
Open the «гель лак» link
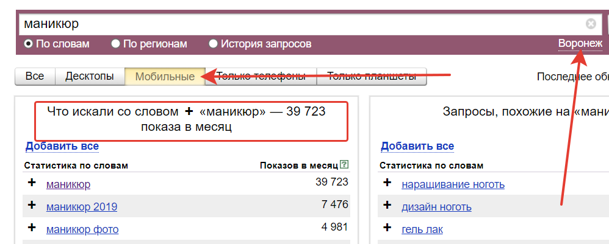point(422,229)
